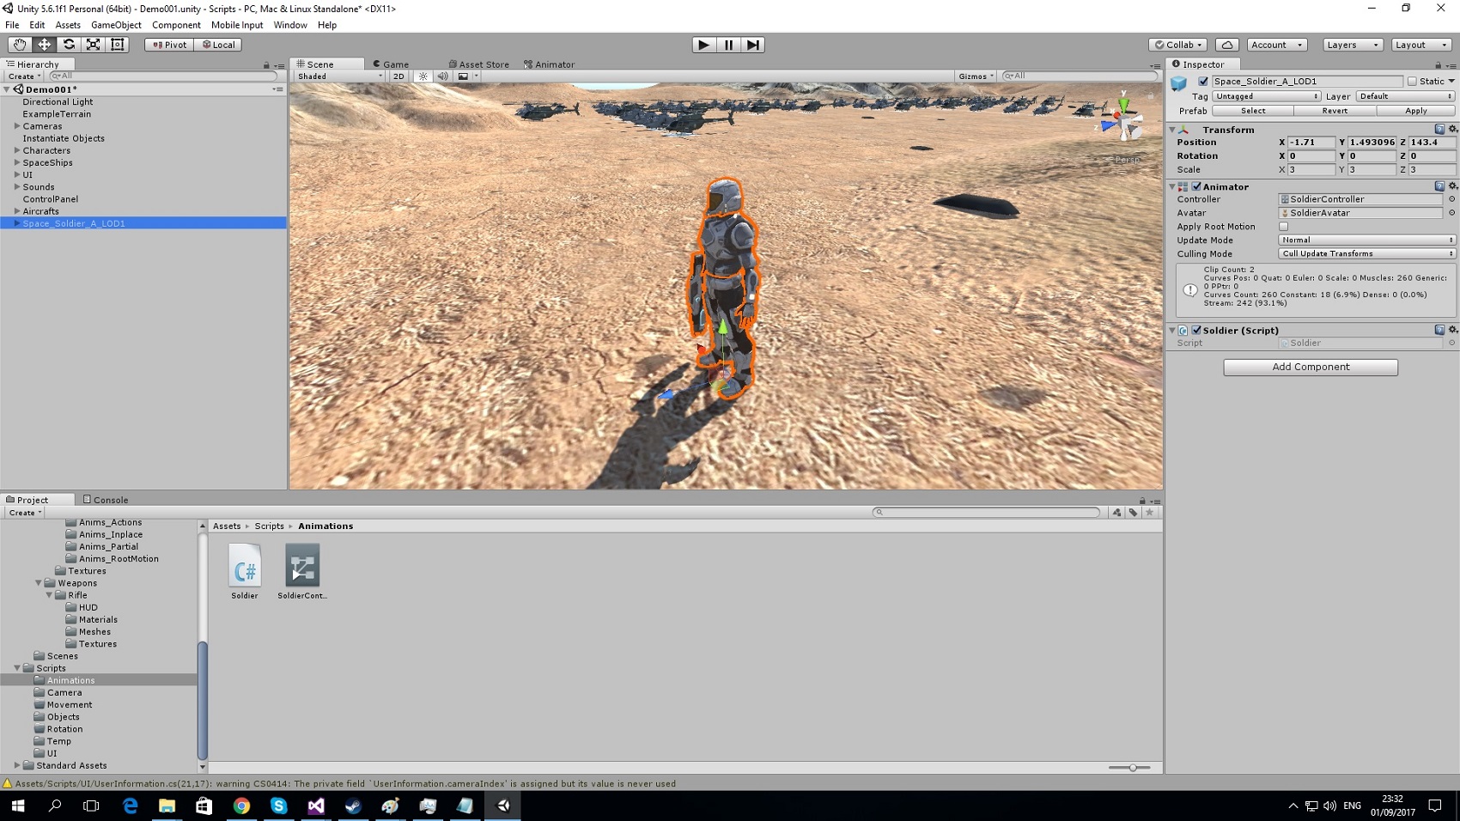Viewport: 1460px width, 821px height.
Task: Open scene effects image dropdown
Action: click(x=467, y=76)
